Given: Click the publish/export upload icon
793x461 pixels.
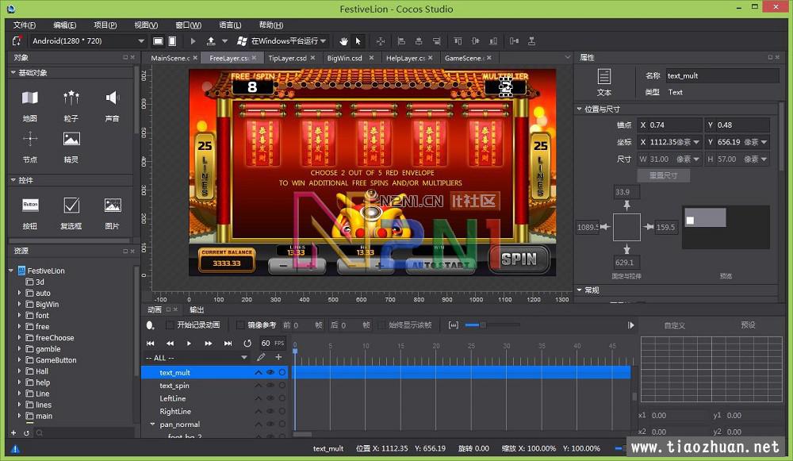Looking at the screenshot, I should pos(211,41).
